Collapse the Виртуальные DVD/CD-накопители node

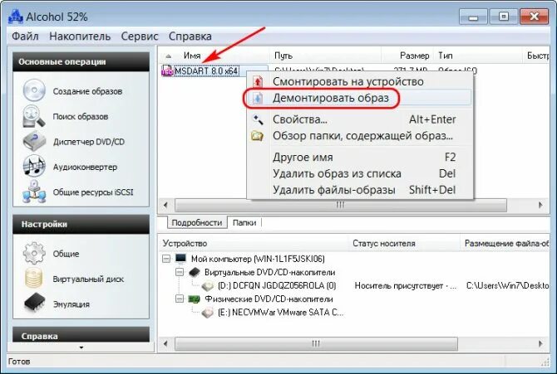point(180,272)
